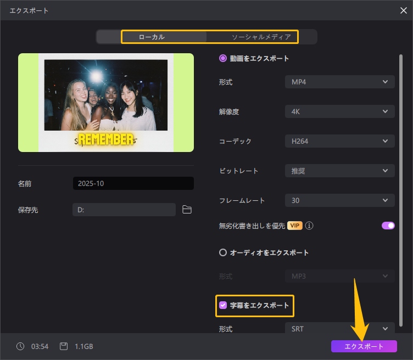Toggle the 無劣化書き出しを優先 switch
The image size is (413, 360).
point(388,226)
